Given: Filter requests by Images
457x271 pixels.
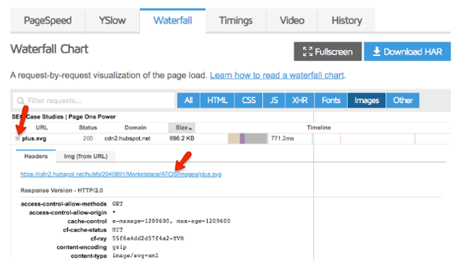Looking at the screenshot, I should click(366, 100).
